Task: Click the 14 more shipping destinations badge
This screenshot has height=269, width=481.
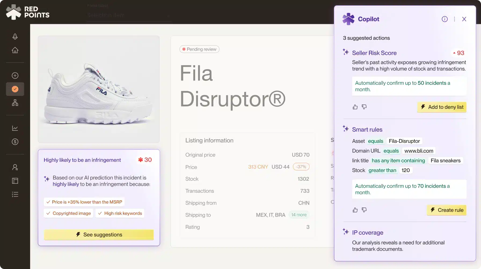Action: pyautogui.click(x=299, y=215)
